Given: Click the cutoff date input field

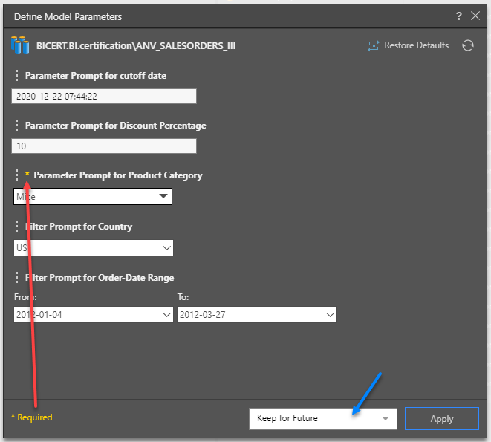Looking at the screenshot, I should click(104, 96).
